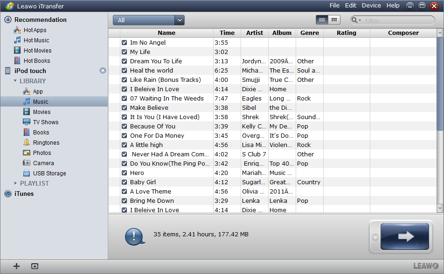
Task: Uncheck Heal the world checkbox
Action: (125, 70)
